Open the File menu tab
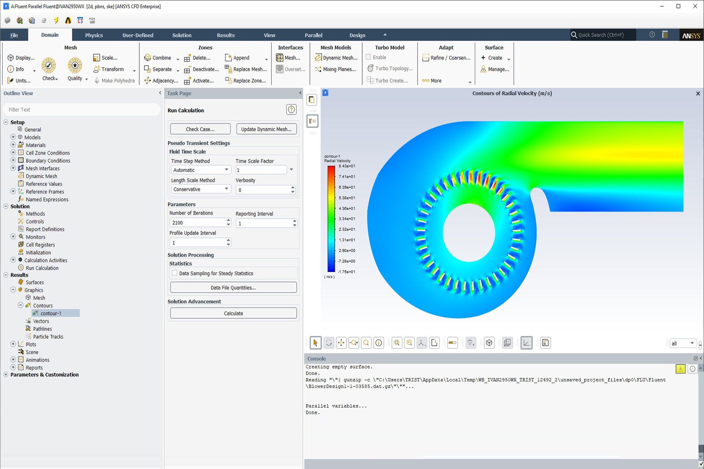704x469 pixels. click(x=14, y=35)
